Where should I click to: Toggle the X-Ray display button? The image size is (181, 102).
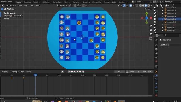coord(137,5)
